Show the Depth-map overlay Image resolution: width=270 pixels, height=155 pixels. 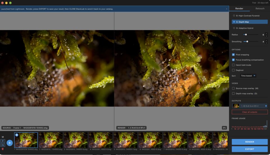pyautogui.click(x=233, y=93)
